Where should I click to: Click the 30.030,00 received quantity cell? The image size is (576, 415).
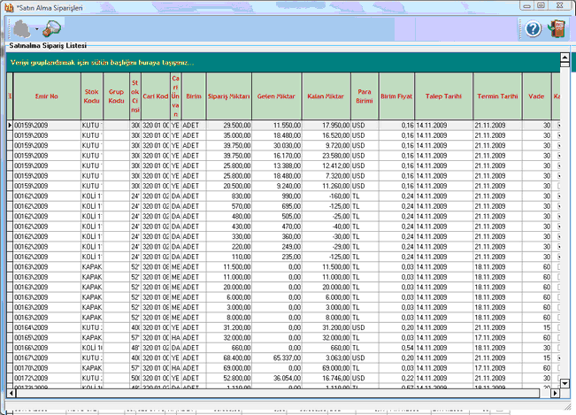(x=276, y=145)
